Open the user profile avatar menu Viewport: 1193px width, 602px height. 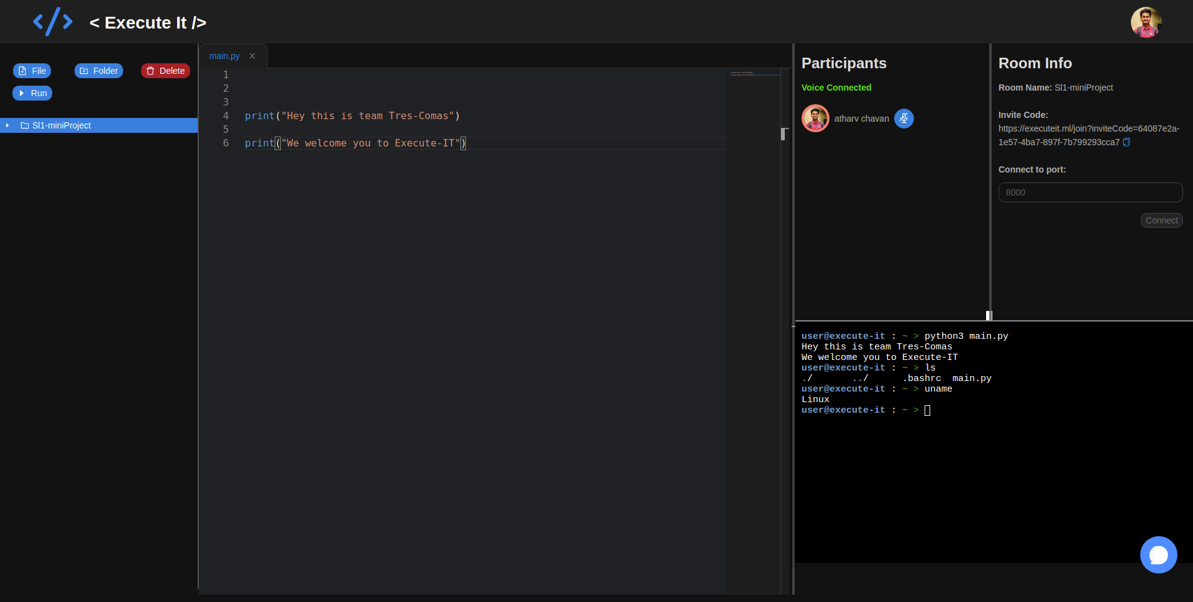(x=1146, y=22)
